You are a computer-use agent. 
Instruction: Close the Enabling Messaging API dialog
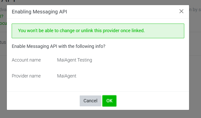click(181, 11)
